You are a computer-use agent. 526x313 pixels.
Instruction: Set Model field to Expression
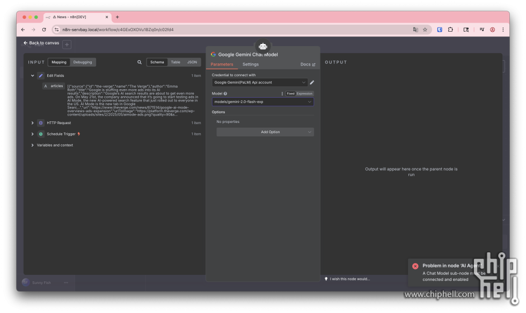pos(305,93)
